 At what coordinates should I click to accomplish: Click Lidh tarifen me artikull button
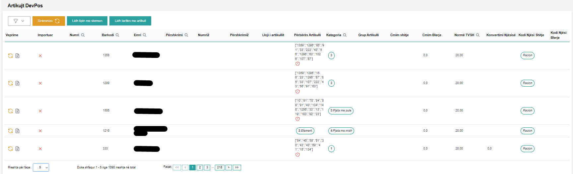point(130,21)
